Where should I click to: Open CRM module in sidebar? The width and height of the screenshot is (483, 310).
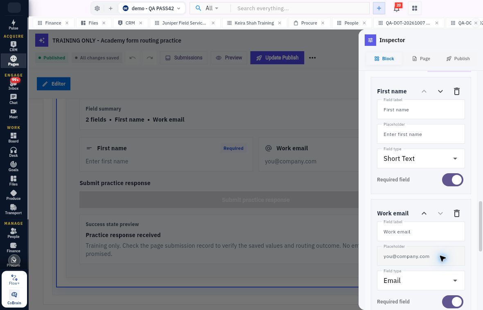[13, 47]
